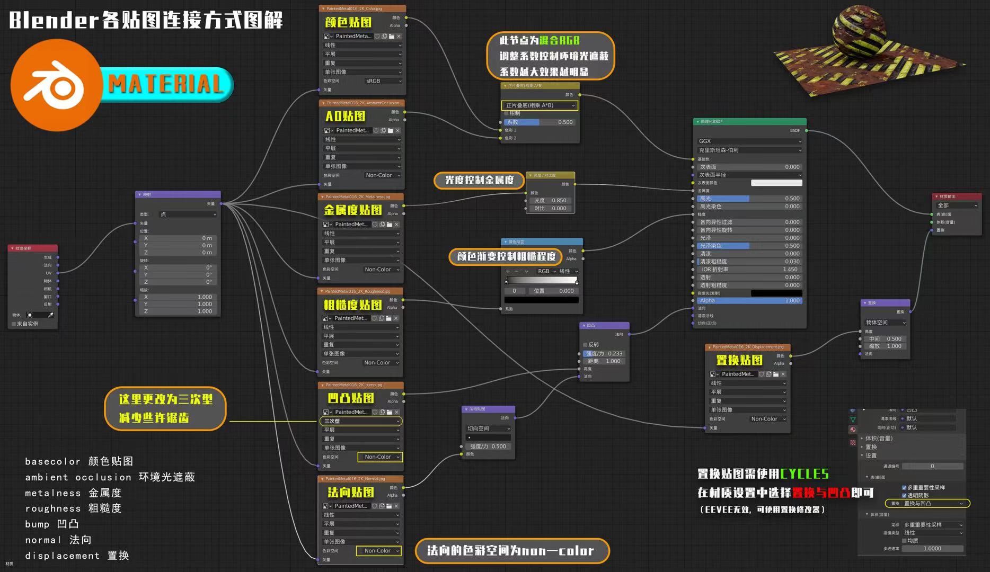The height and width of the screenshot is (572, 990).
Task: Open the texture properties checker icon
Action: click(x=853, y=442)
